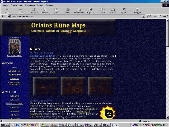169x127 pixels.
Task: Expand the address bar URL dropdown
Action: [143, 16]
